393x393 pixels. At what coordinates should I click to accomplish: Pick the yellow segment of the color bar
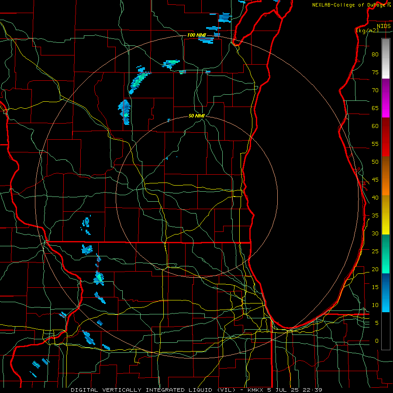tap(386, 215)
